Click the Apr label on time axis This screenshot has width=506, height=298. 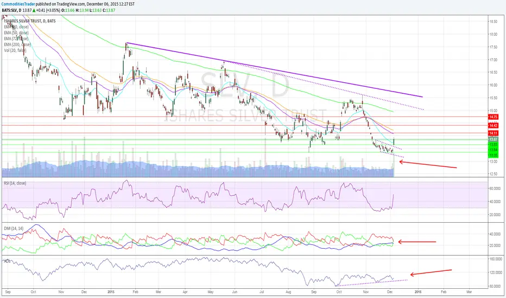(x=185, y=292)
